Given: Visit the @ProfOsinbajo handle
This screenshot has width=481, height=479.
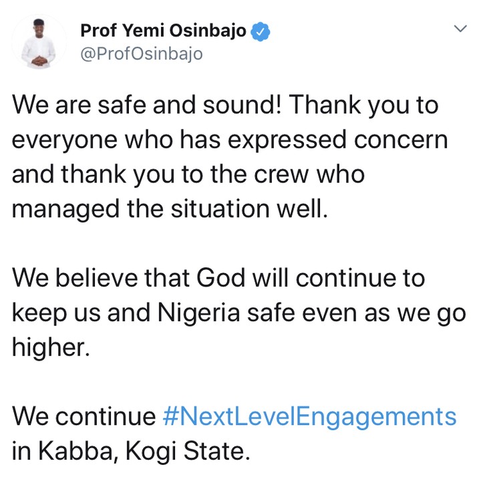Looking at the screenshot, I should point(141,54).
